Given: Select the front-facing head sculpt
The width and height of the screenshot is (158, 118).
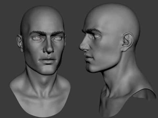Looking at the screenshot, I should pyautogui.click(x=40, y=61).
